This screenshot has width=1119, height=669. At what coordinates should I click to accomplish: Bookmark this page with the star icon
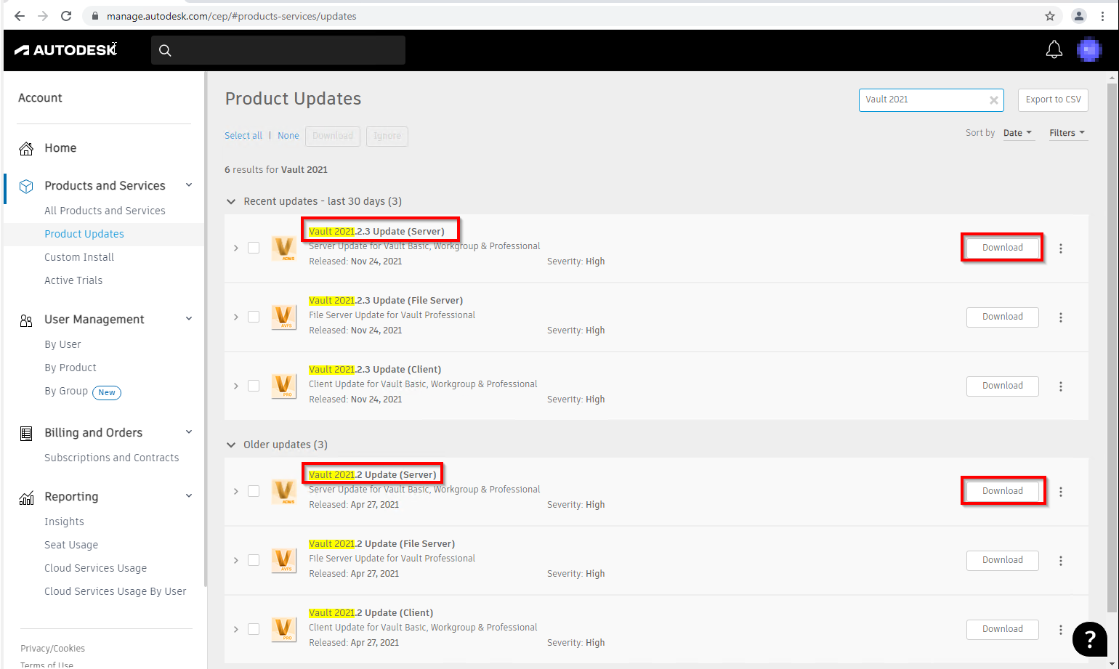[1050, 16]
